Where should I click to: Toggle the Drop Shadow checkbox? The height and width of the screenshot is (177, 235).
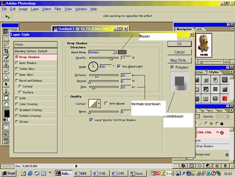17,57
